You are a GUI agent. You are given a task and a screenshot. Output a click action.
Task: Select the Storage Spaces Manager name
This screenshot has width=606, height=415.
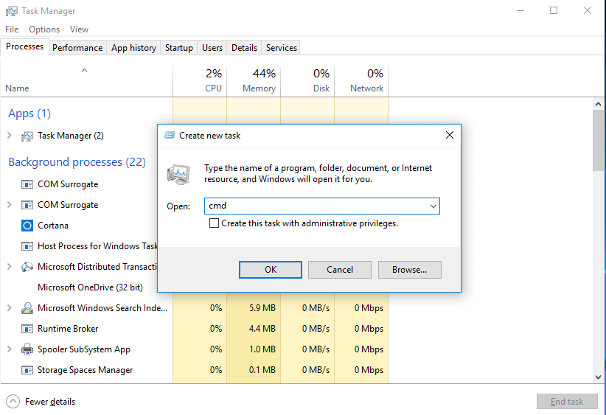85,370
